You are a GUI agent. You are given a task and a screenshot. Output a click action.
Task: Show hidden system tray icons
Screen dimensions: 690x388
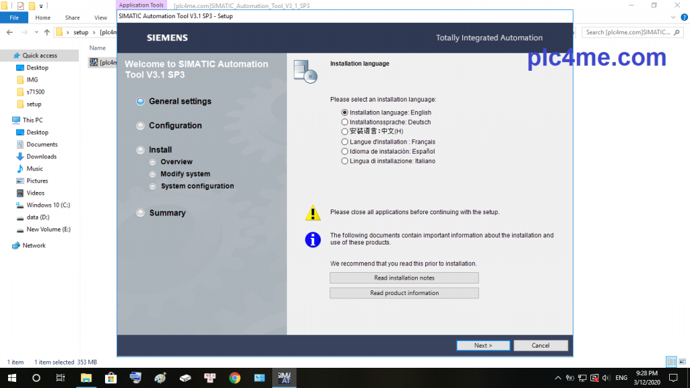pyautogui.click(x=559, y=378)
